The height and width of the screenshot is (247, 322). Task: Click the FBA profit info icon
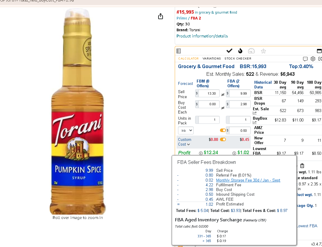pos(234,153)
